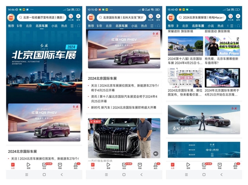Open 任务 in the 15:40 screen bottom bar
This screenshot has height=185, width=248.
tap(204, 166)
